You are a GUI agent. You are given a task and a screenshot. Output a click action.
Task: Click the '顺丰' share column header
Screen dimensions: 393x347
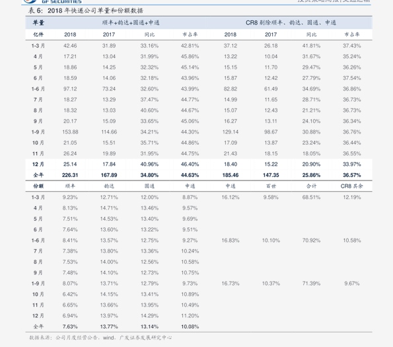[x=70, y=186]
